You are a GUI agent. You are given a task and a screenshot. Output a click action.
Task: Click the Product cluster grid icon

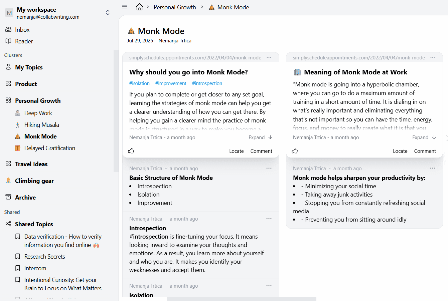click(8, 84)
